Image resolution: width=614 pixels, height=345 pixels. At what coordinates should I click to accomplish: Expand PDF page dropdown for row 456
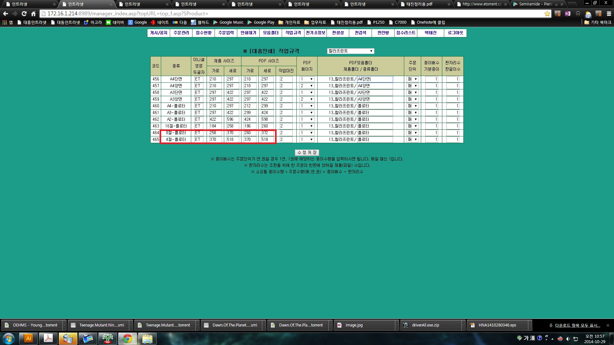307,79
